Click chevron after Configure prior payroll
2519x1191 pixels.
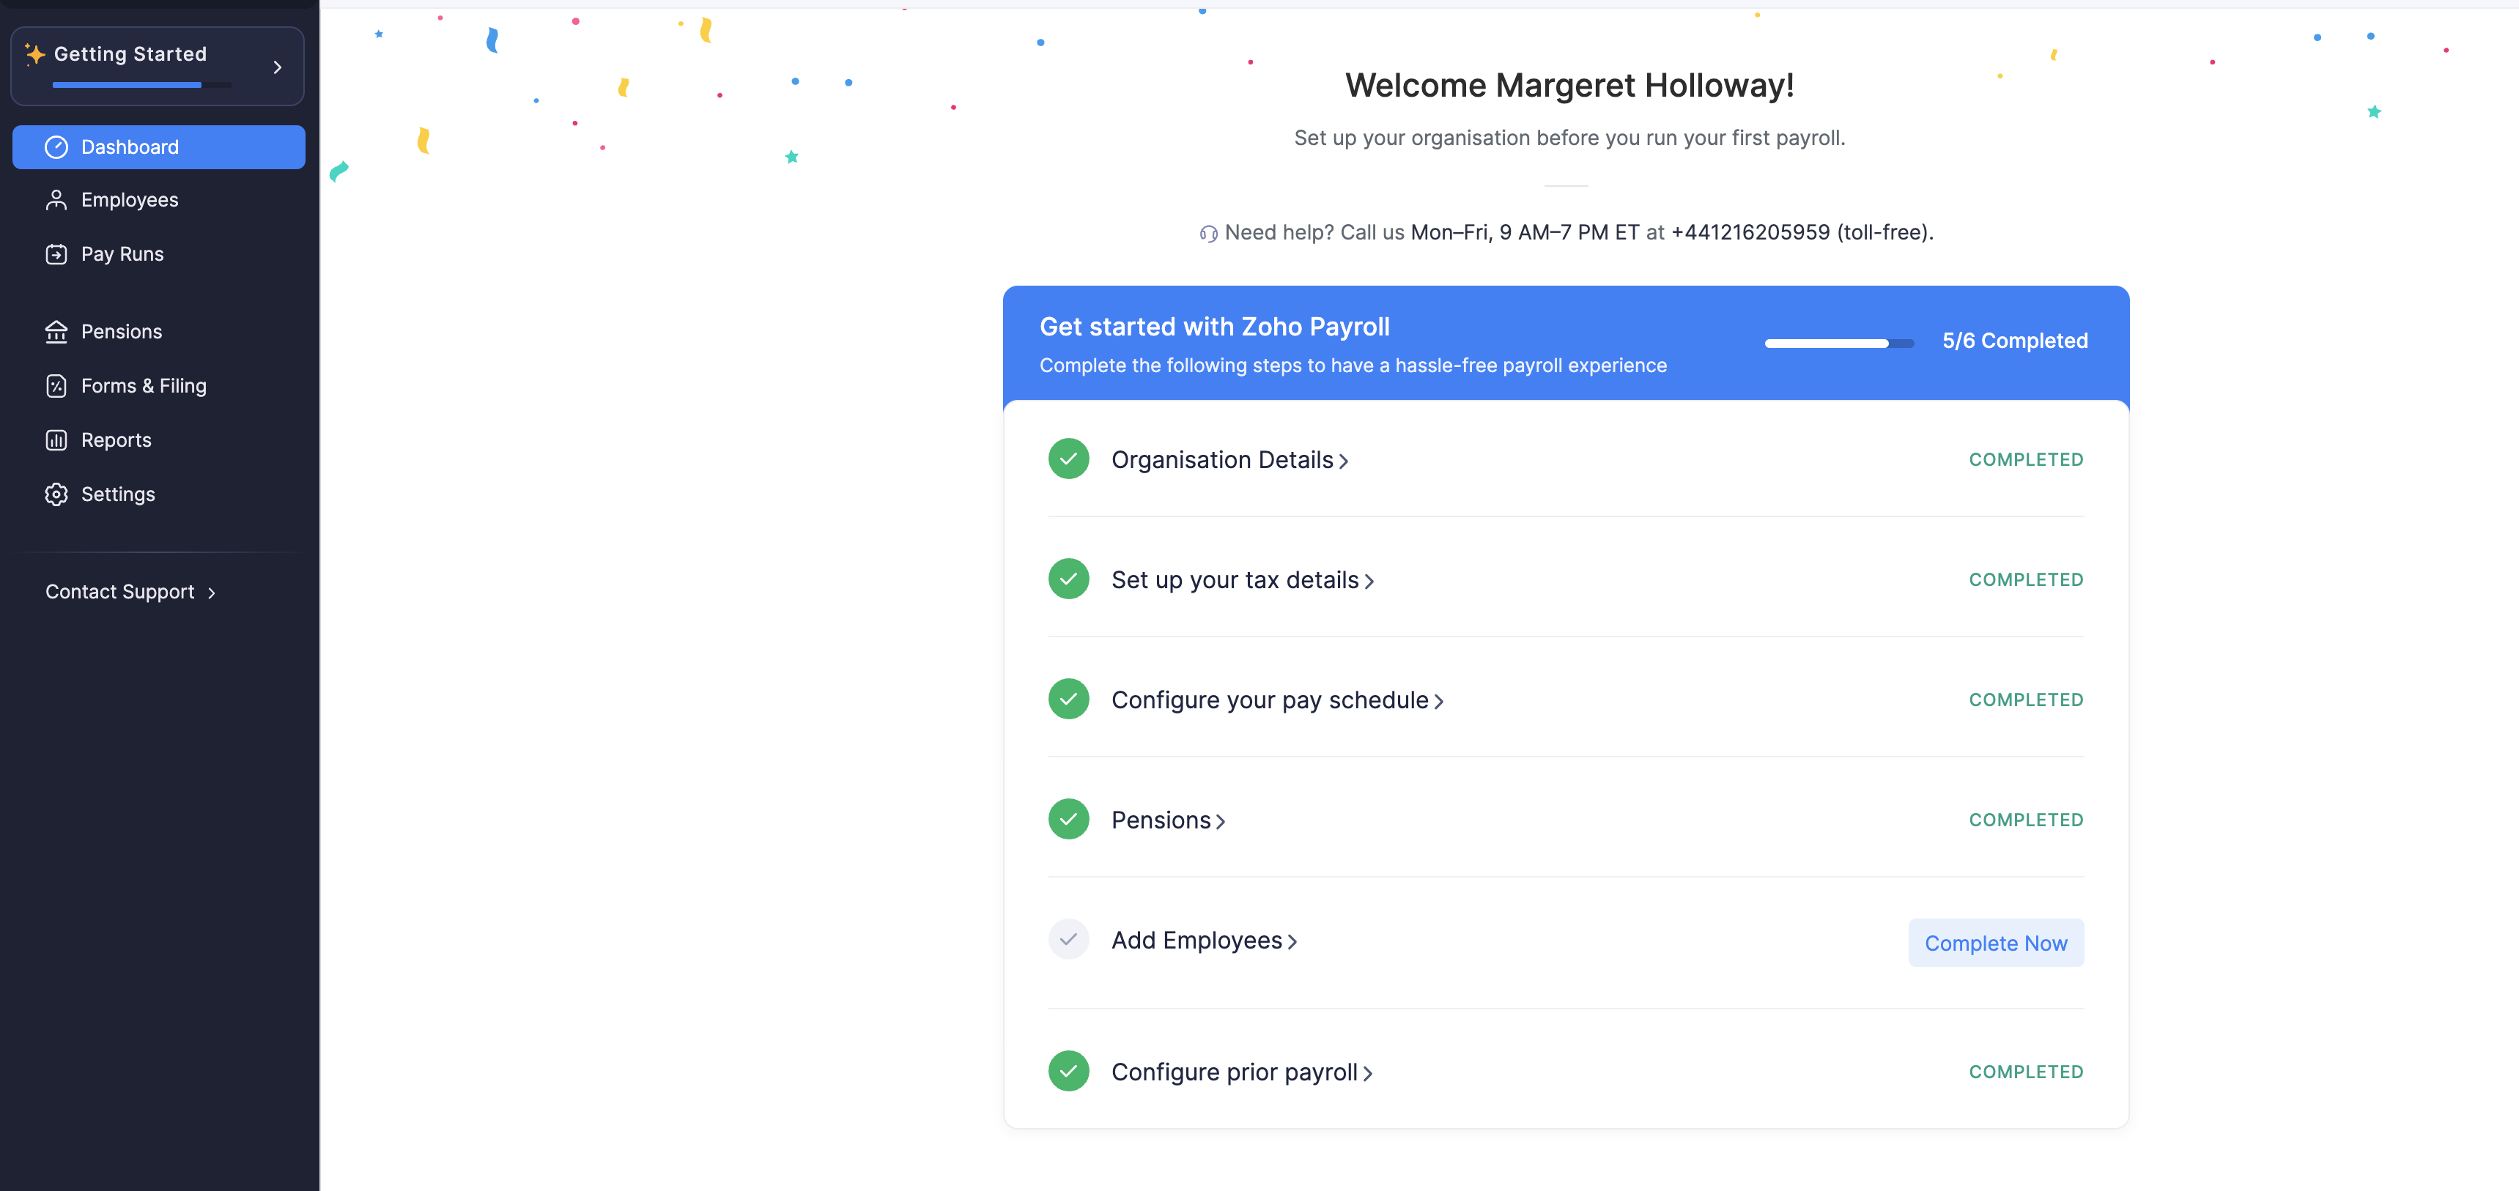point(1367,1074)
